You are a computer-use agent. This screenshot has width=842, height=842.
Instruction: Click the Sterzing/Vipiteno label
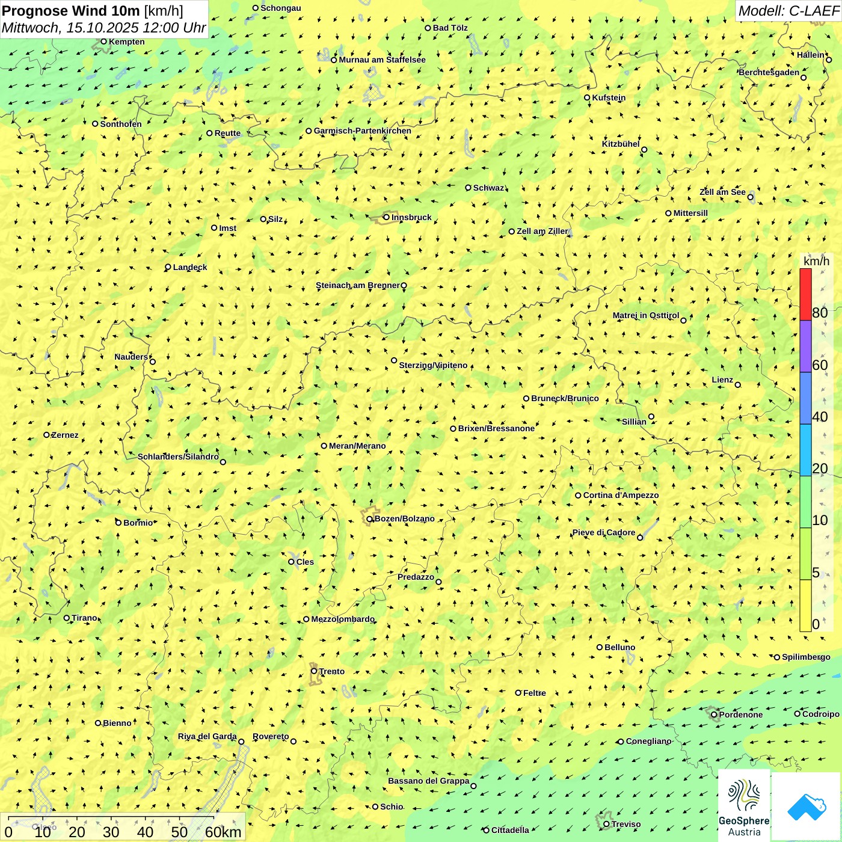click(433, 365)
